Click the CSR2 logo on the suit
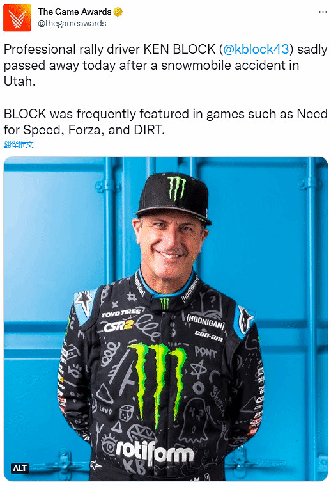Screen dimensions: 331x489 [118, 326]
